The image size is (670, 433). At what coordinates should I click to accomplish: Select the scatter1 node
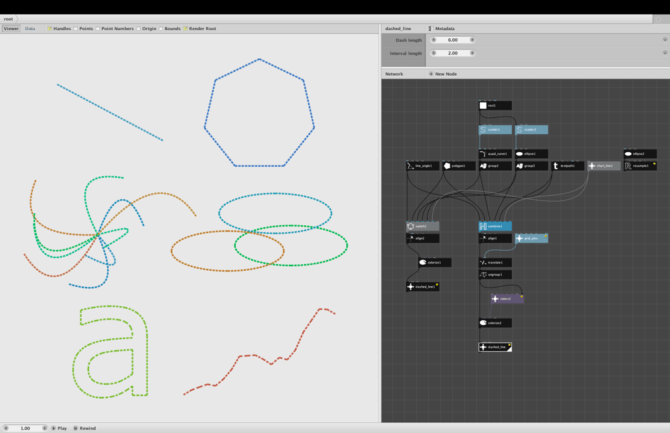coord(495,129)
